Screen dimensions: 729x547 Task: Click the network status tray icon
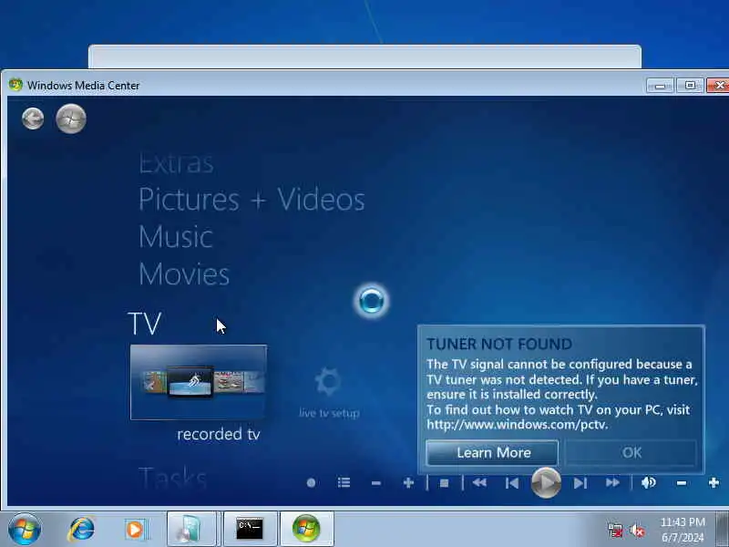tap(614, 531)
